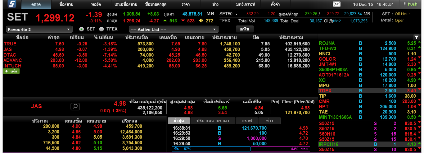
Task: Click the Streaming app logo icon
Action: pyautogui.click(x=12, y=4)
